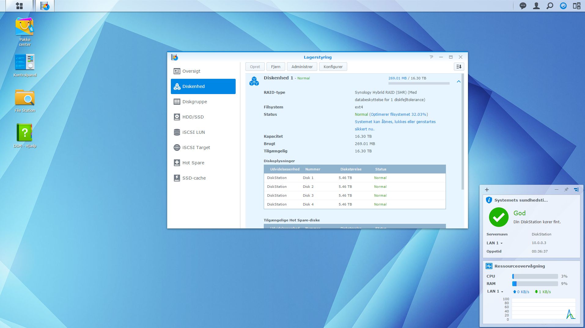Click the Administrer button
The image size is (585, 328).
[x=302, y=67]
